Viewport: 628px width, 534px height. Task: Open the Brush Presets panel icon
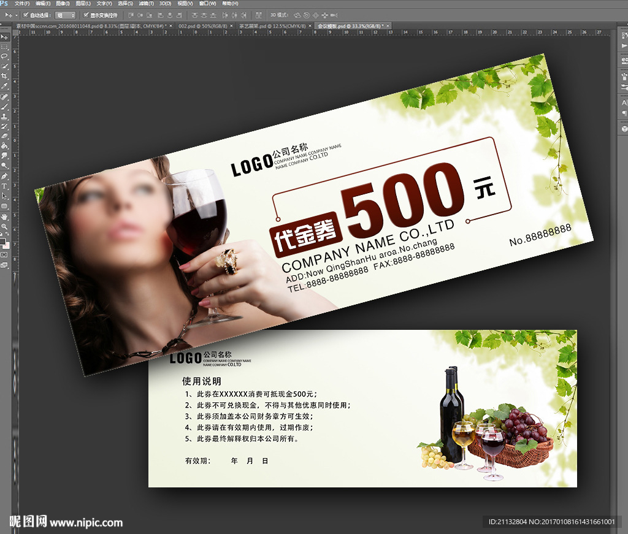click(x=624, y=76)
